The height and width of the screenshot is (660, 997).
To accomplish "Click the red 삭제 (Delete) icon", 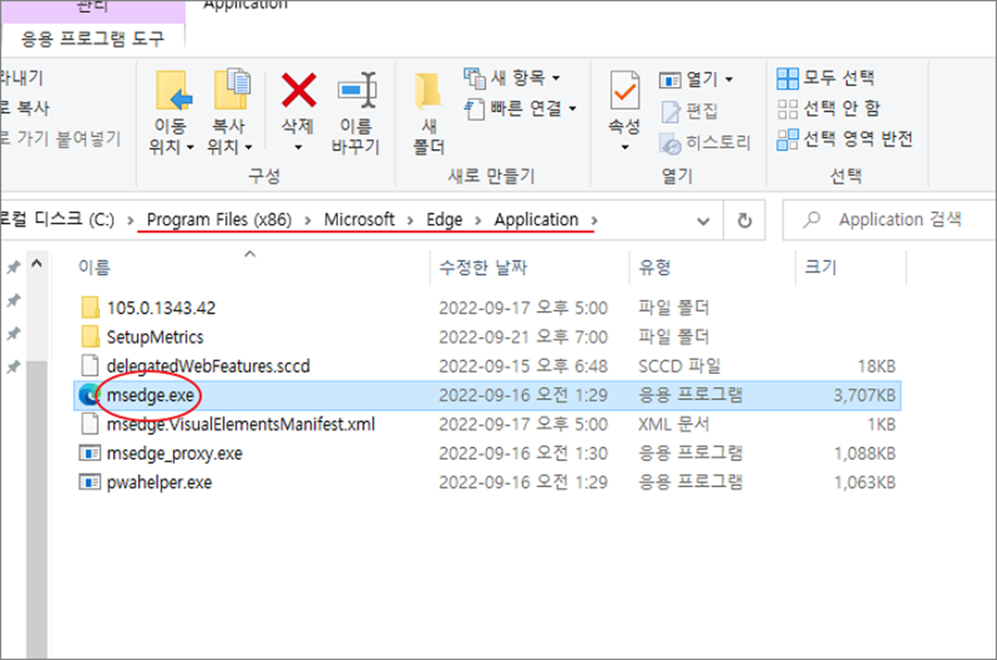I will (299, 89).
